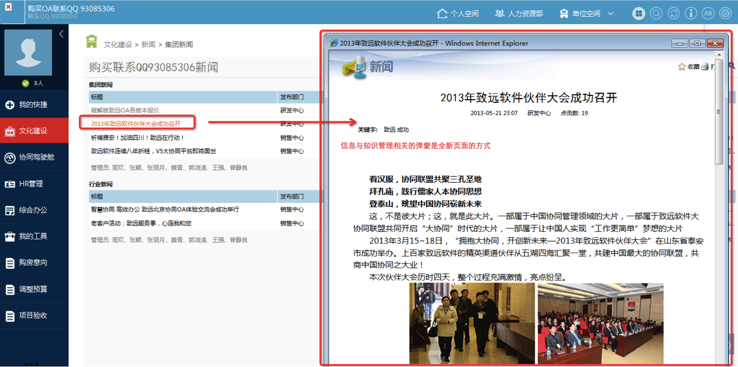Screen dimensions: 738x367
Task: Open news 祈祷雅安！加油四川！致远在行动！
Action: [x=138, y=138]
